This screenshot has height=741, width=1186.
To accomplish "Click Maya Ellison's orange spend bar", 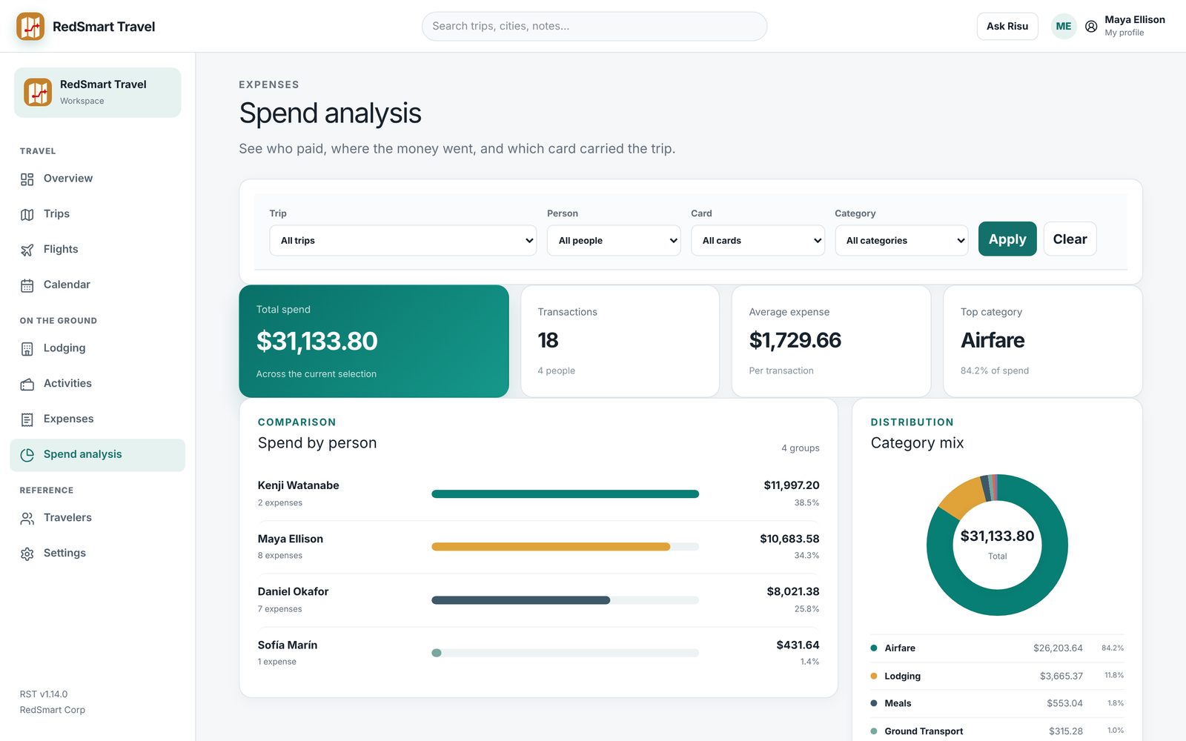I will coord(551,547).
